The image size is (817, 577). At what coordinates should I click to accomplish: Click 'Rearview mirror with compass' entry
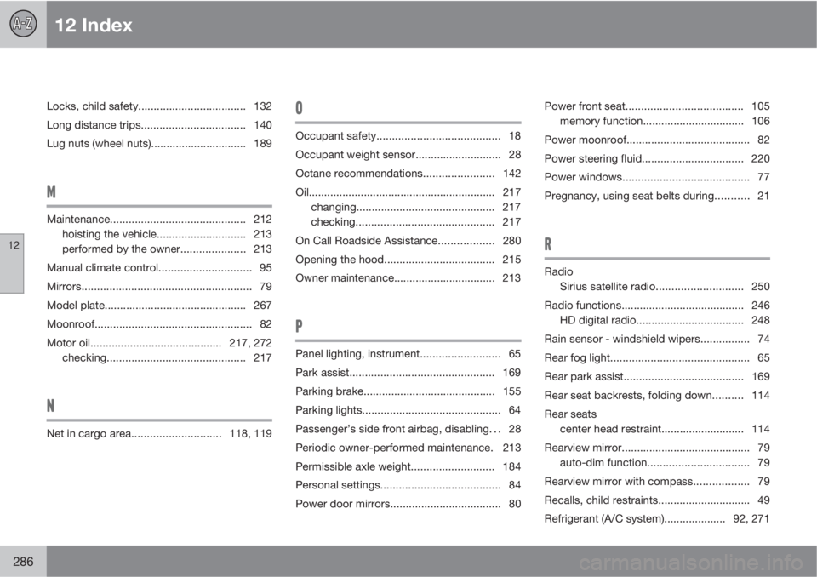657,482
